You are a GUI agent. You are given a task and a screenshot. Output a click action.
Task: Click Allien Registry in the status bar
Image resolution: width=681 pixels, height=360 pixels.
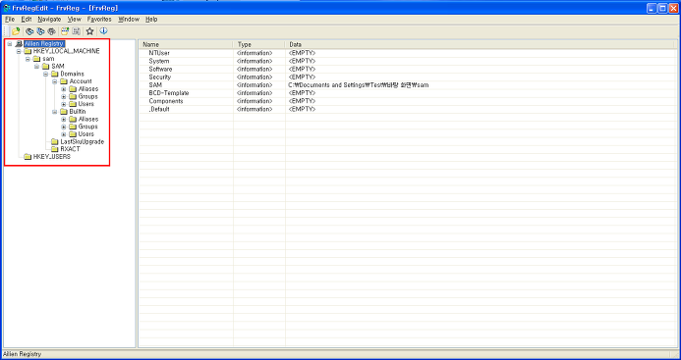[23, 354]
